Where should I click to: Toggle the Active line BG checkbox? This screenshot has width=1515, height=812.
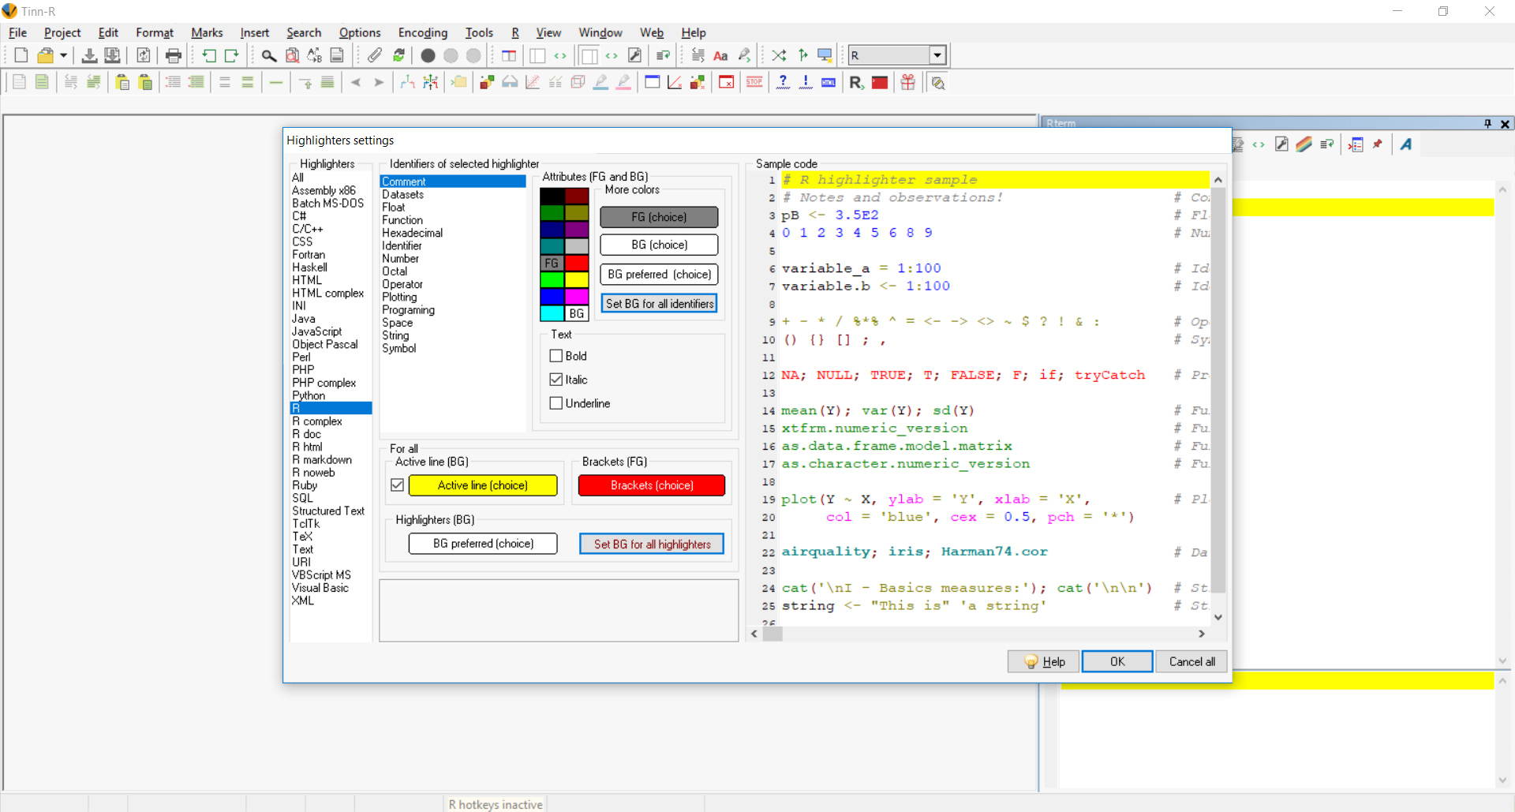click(x=398, y=485)
